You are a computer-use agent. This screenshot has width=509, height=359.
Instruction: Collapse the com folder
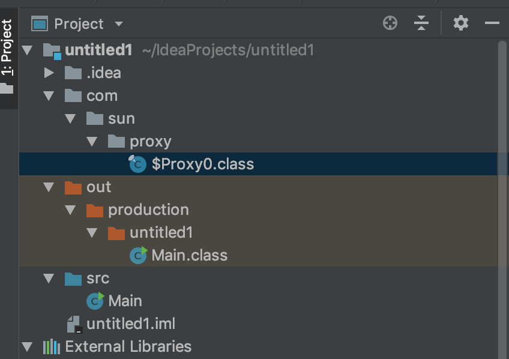pos(49,96)
